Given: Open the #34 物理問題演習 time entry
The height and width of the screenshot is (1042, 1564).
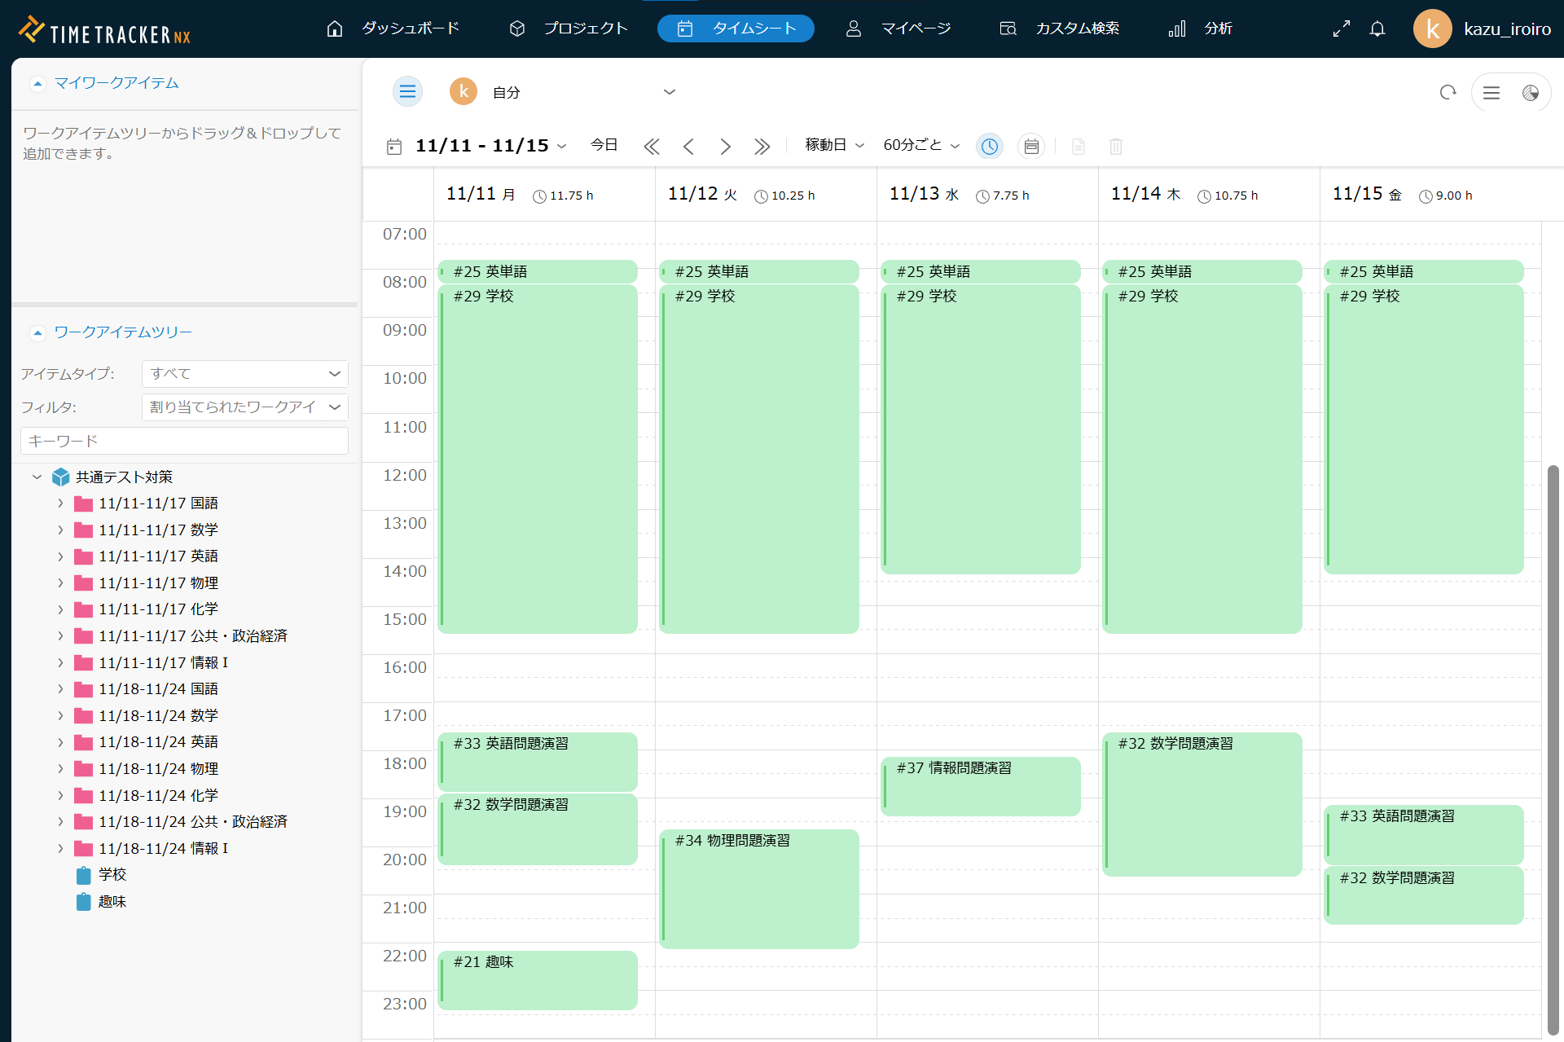Looking at the screenshot, I should [758, 888].
